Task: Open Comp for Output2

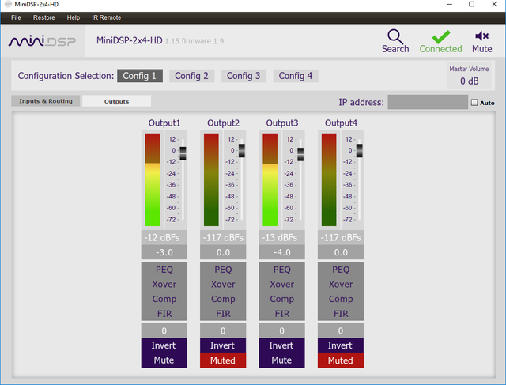Action: (223, 299)
